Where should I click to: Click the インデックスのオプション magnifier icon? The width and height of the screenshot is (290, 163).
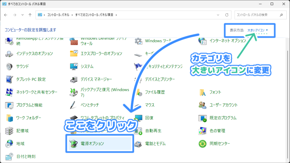pyautogui.click(x=9, y=53)
